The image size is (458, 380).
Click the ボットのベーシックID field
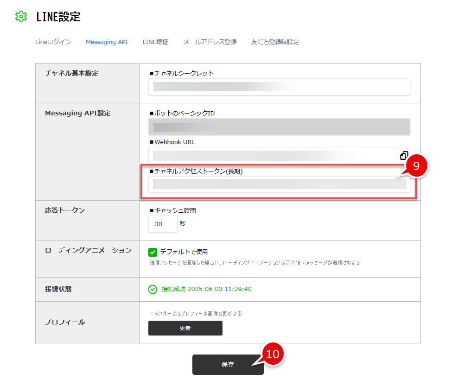point(279,127)
